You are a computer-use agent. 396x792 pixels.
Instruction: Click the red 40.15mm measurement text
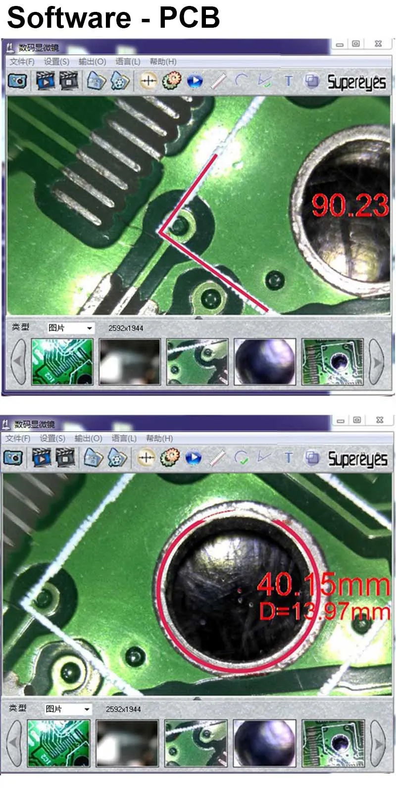pos(324,584)
